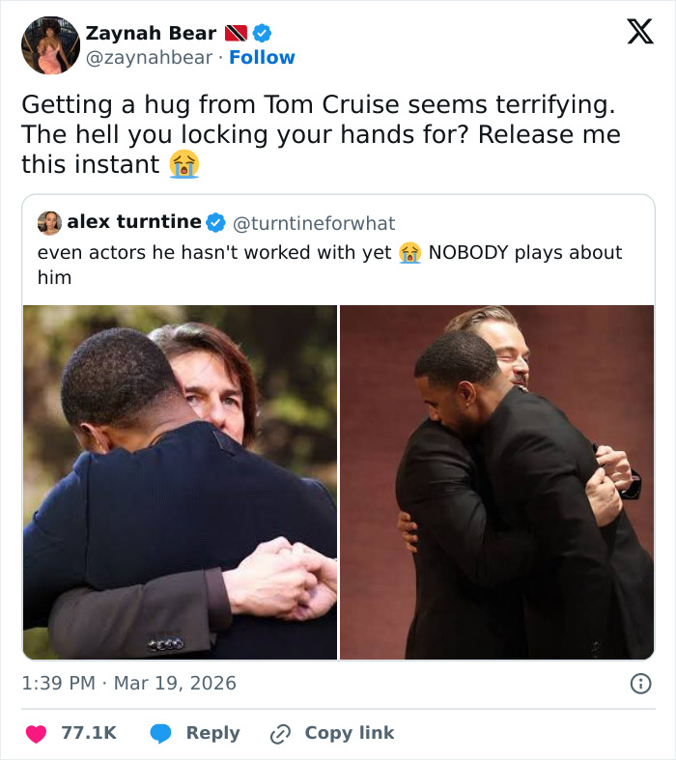
Task: Open the 1:39 PM Mar 19, 2026 timestamp
Action: click(128, 683)
